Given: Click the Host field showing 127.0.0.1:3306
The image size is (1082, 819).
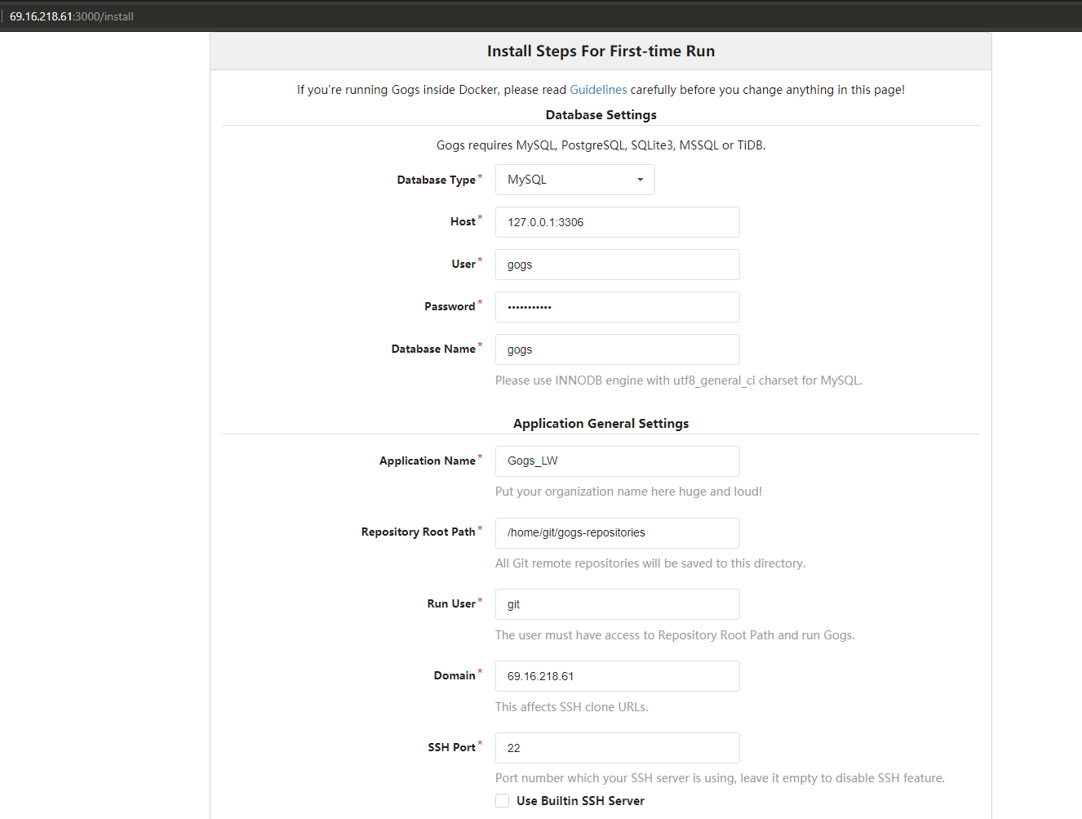Looking at the screenshot, I should 617,222.
